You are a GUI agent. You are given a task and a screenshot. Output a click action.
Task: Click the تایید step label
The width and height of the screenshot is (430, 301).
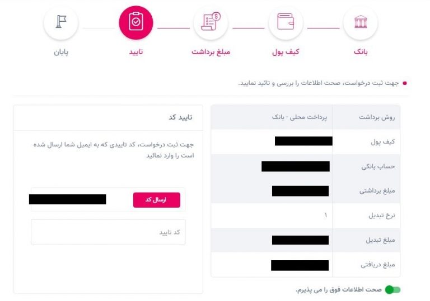pyautogui.click(x=135, y=52)
